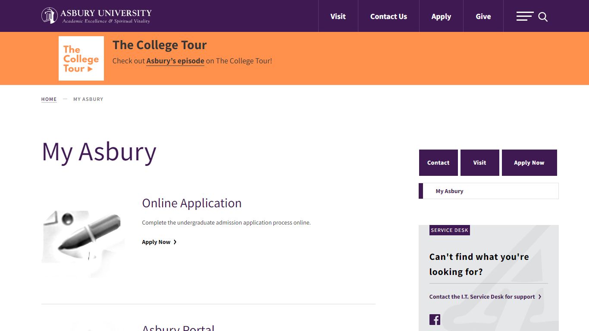Click The College Tour logo thumbnail
This screenshot has height=331, width=589.
[81, 58]
